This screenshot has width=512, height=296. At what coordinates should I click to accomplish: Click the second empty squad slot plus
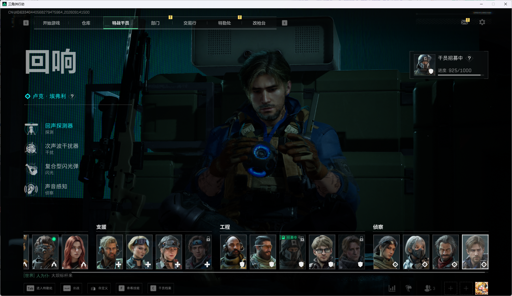(x=466, y=288)
